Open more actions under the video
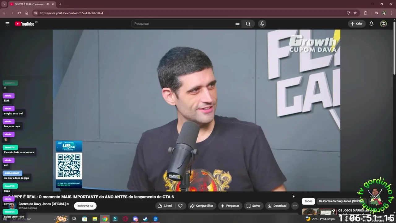This screenshot has width=396, height=223. click(x=295, y=206)
